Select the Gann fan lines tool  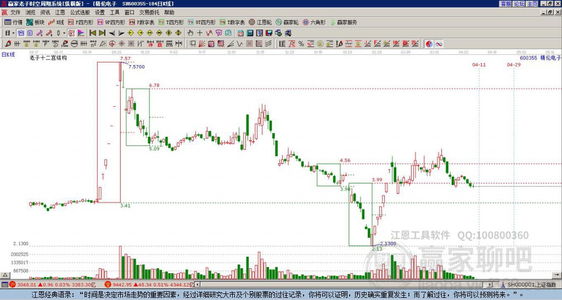[202, 44]
